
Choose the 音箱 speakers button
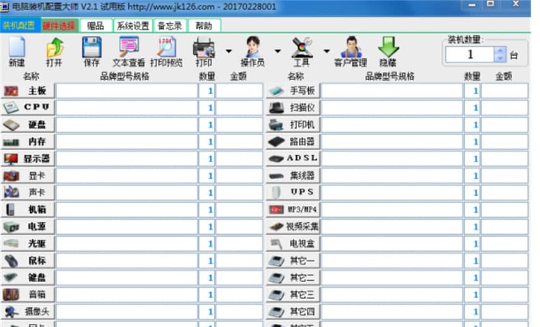[x=28, y=295]
